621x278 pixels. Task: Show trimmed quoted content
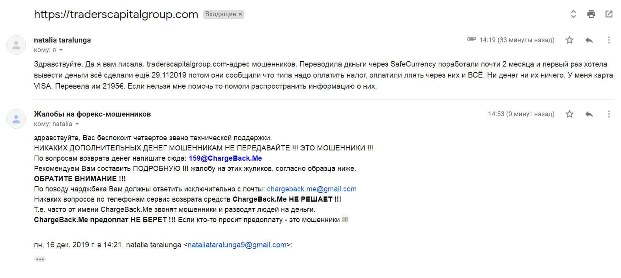[40, 259]
